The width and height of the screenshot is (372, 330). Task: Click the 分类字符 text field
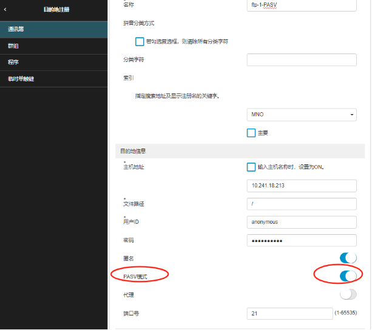(301, 59)
